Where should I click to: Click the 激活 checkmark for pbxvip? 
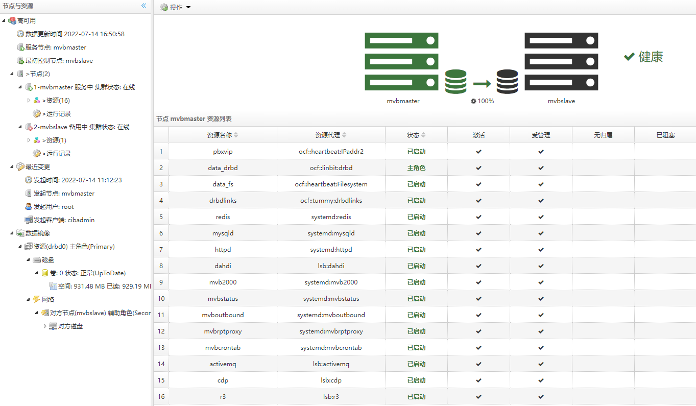click(x=478, y=152)
